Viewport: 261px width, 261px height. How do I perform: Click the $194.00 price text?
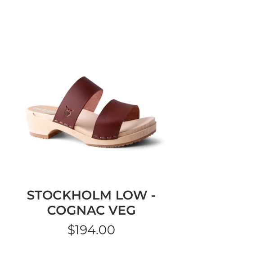[91, 230]
